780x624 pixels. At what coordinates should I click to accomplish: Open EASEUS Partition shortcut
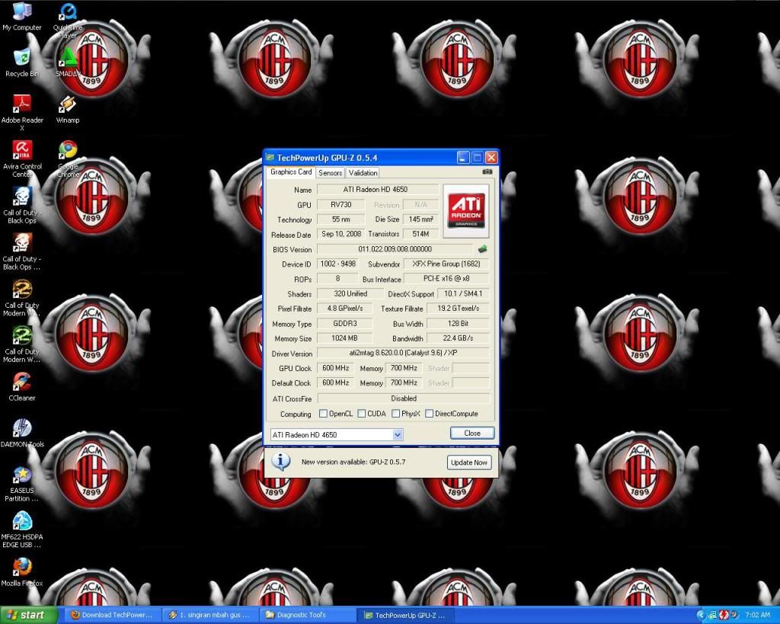tap(22, 484)
